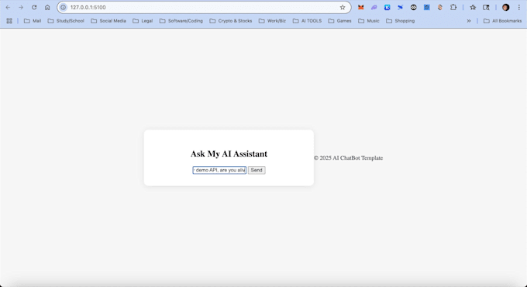The width and height of the screenshot is (527, 287).
Task: Open the Study/School bookmark folder
Action: click(x=66, y=21)
